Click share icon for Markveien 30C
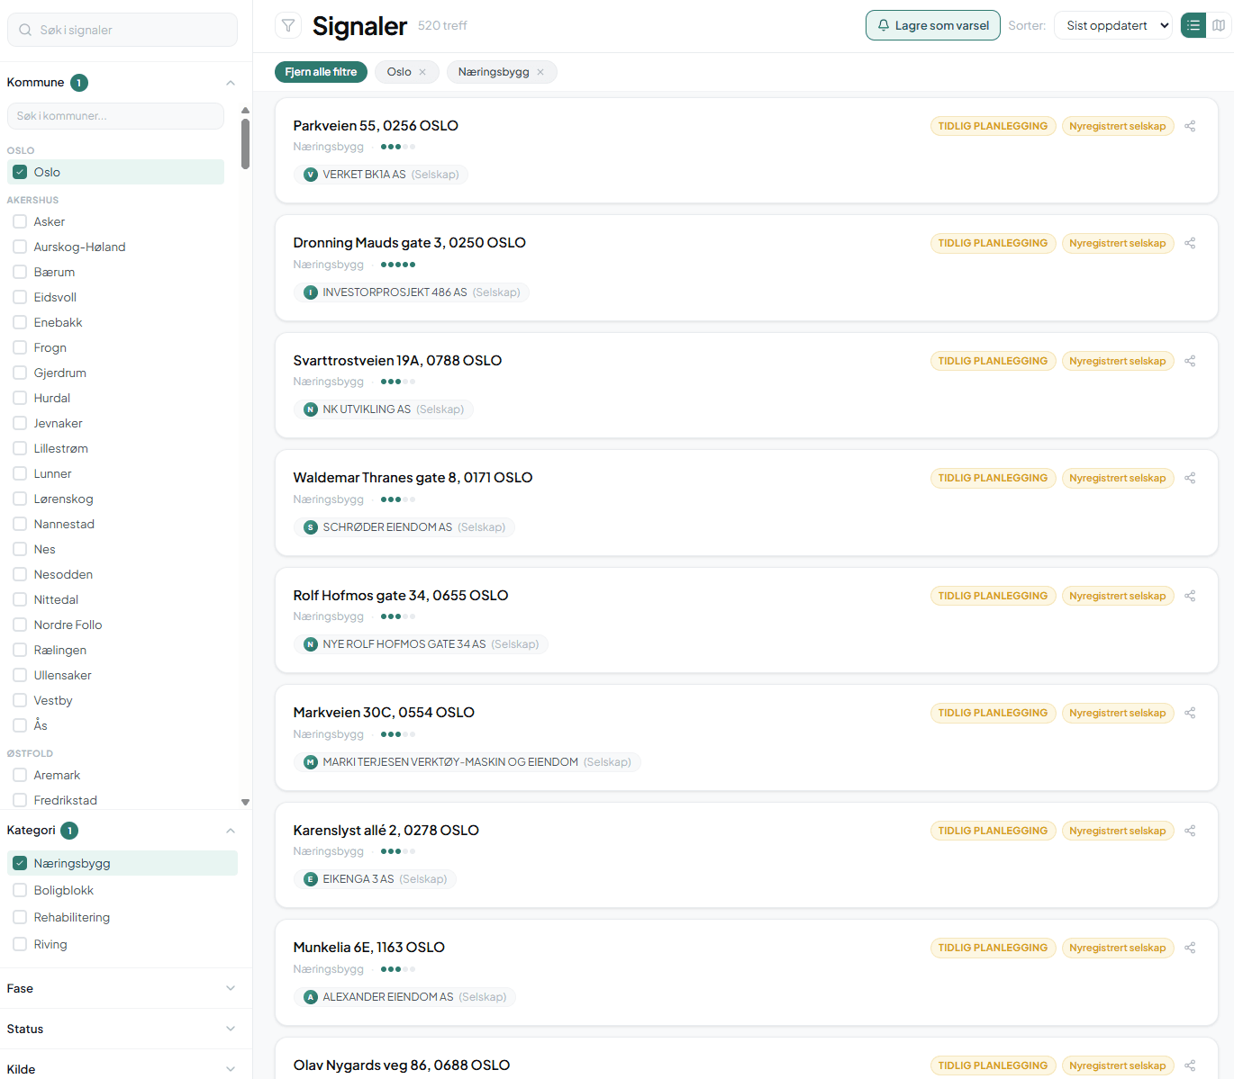The width and height of the screenshot is (1234, 1079). pos(1190,713)
